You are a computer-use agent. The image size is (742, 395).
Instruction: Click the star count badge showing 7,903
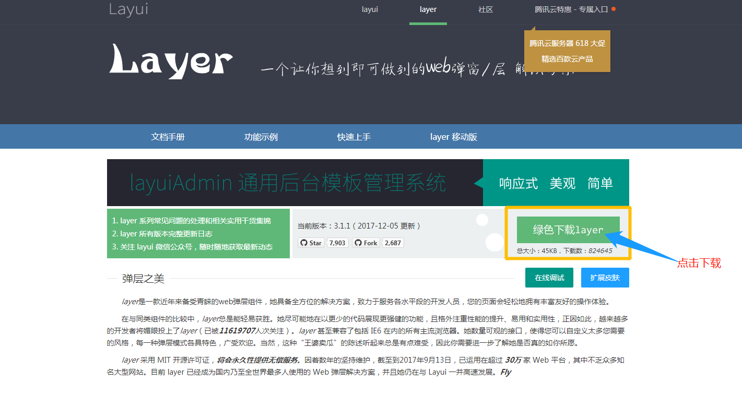(337, 242)
